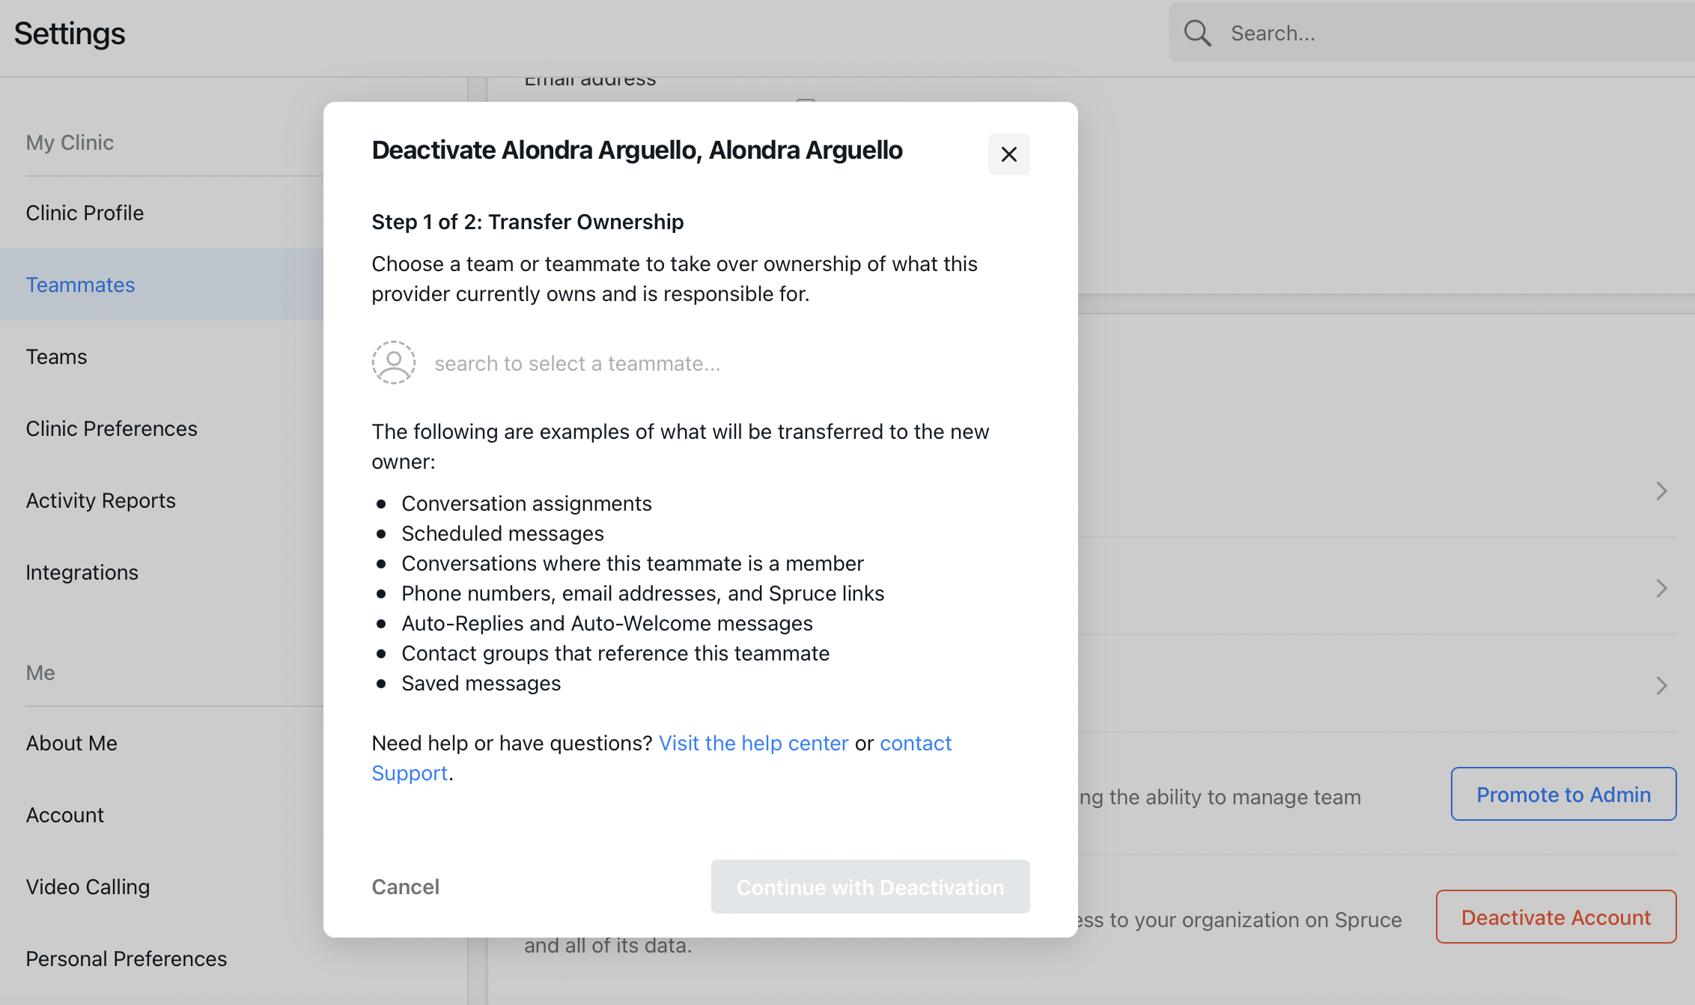Open the Visit the help center link

click(753, 743)
